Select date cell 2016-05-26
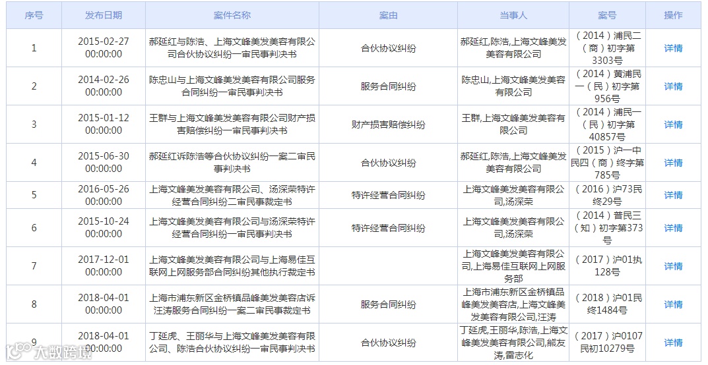708x365 pixels. point(104,195)
